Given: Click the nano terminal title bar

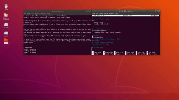Looking at the screenshot, I should tap(126, 11).
